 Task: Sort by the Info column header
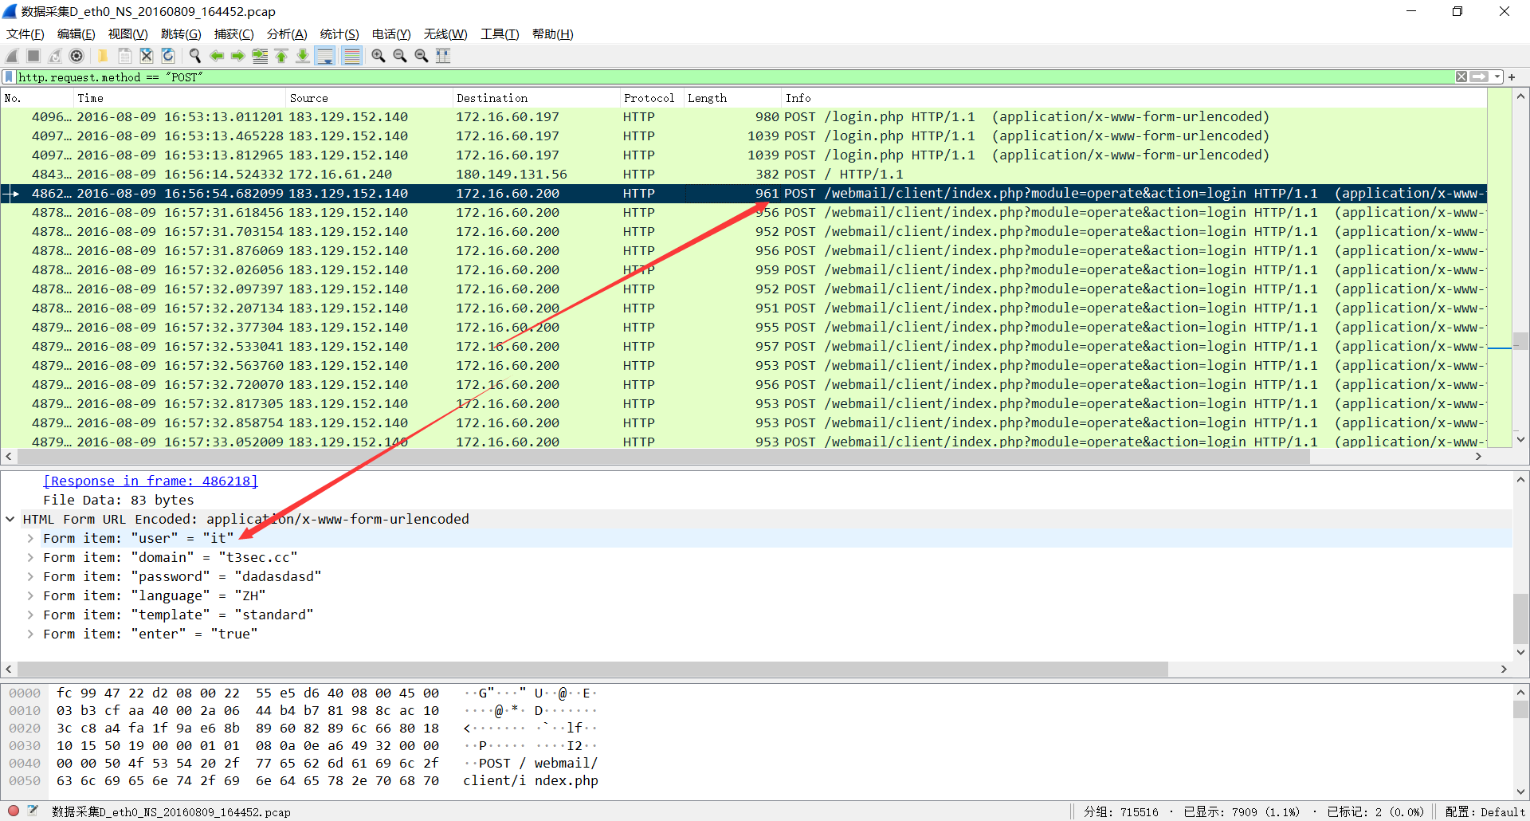click(x=1134, y=98)
